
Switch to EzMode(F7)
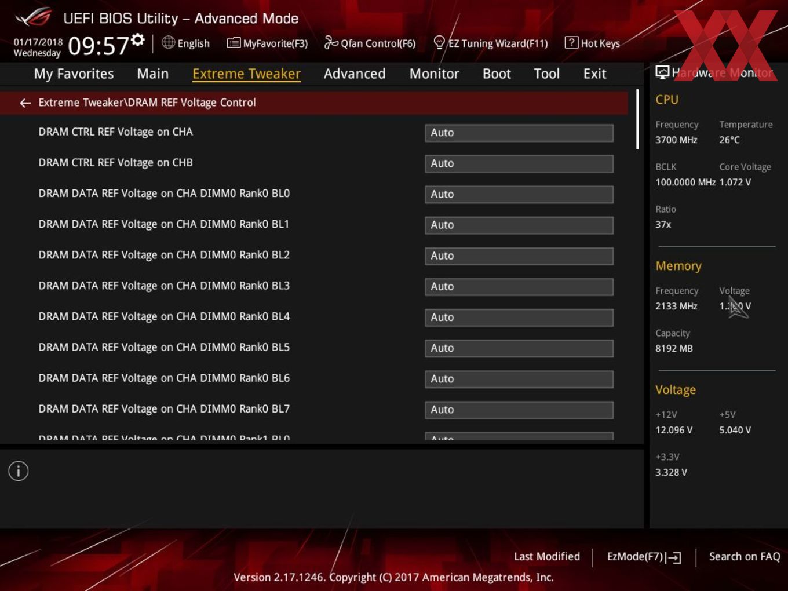point(644,557)
